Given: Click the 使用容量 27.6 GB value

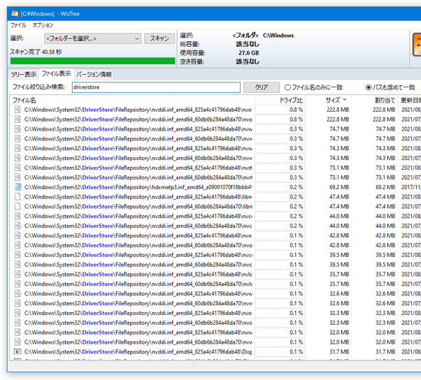Looking at the screenshot, I should click(249, 53).
